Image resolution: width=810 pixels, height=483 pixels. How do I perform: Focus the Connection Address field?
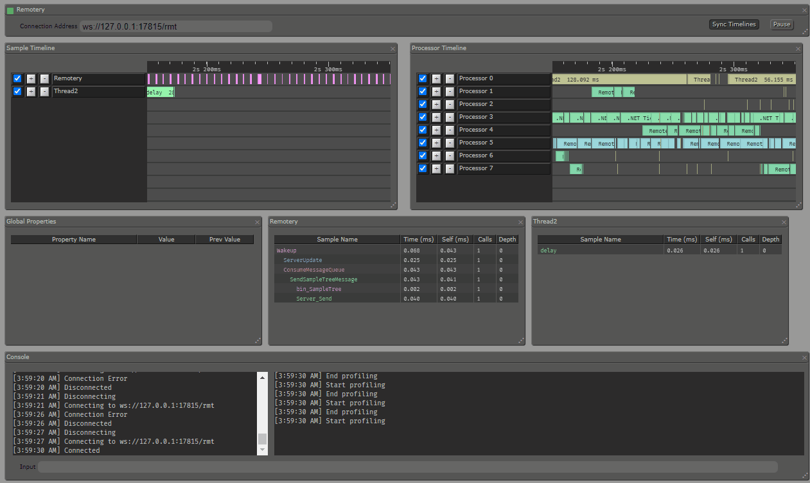(x=175, y=26)
